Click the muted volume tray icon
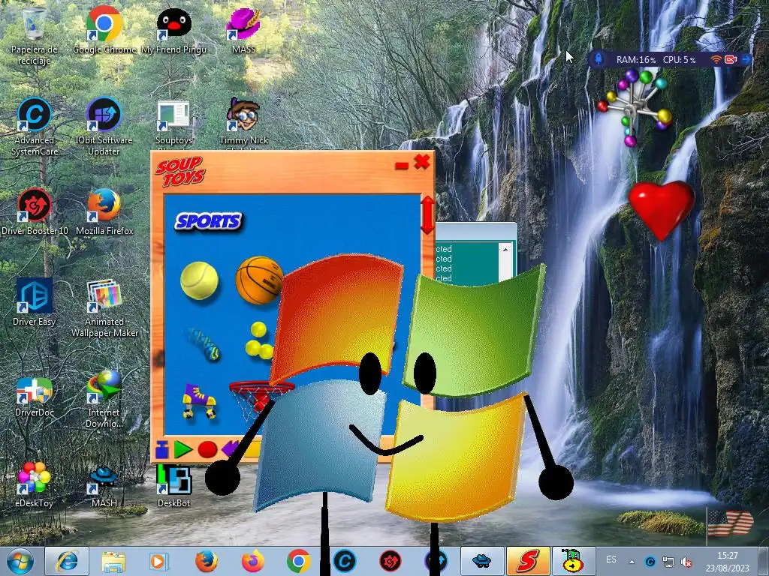The width and height of the screenshot is (769, 576). pyautogui.click(x=686, y=562)
